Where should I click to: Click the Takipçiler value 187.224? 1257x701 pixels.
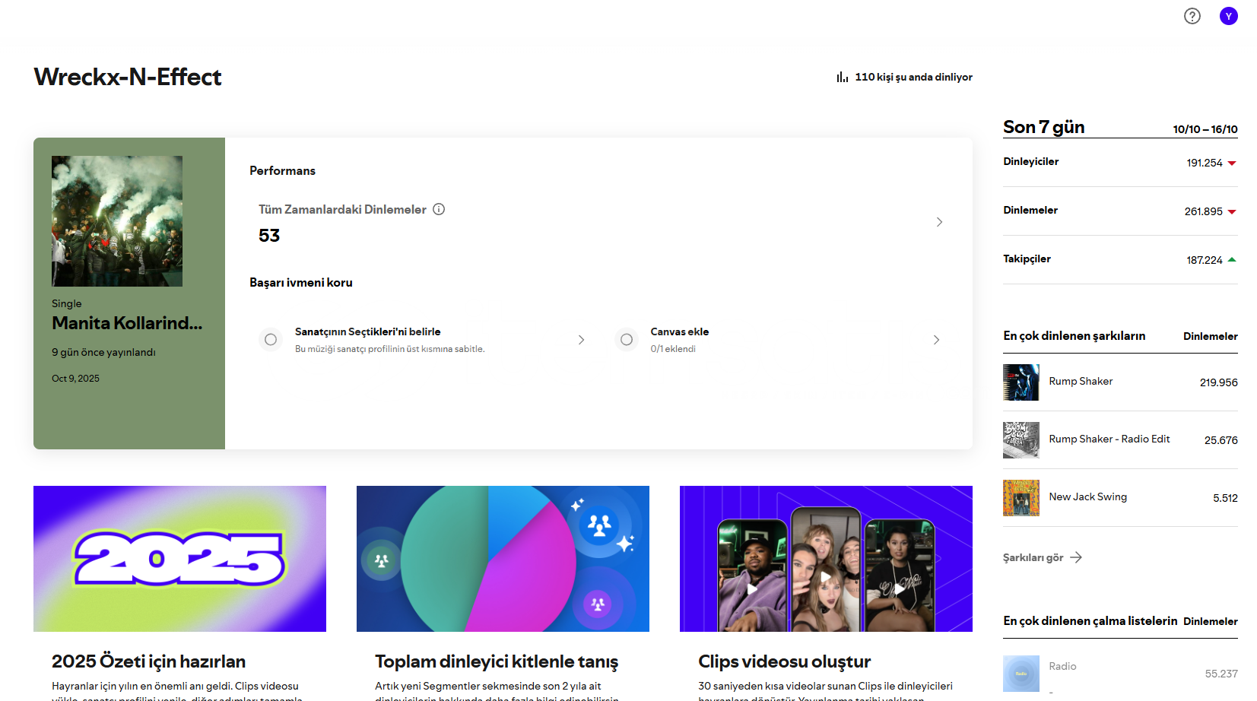[x=1205, y=260]
